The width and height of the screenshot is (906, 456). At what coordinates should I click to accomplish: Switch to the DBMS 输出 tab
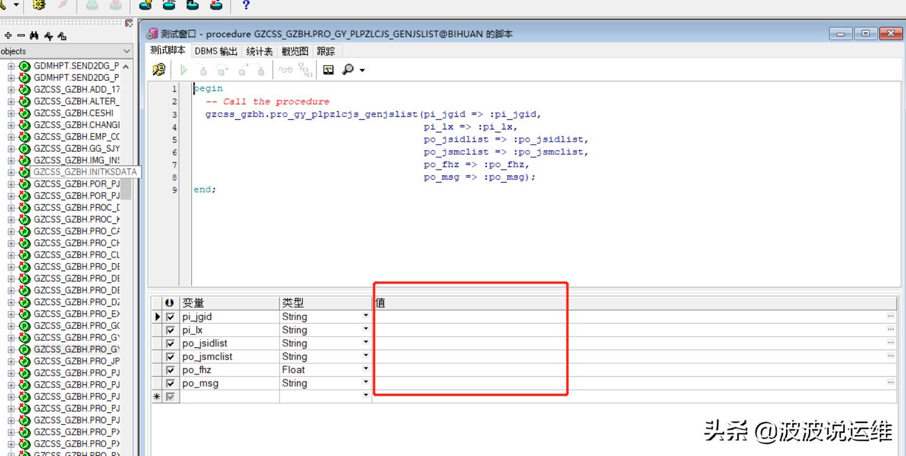[216, 51]
